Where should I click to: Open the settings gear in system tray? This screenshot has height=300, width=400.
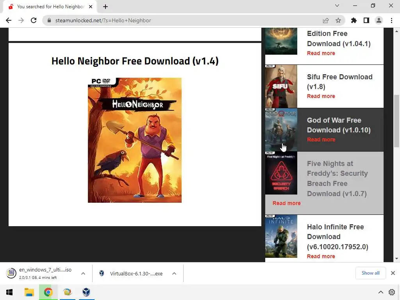(392, 292)
